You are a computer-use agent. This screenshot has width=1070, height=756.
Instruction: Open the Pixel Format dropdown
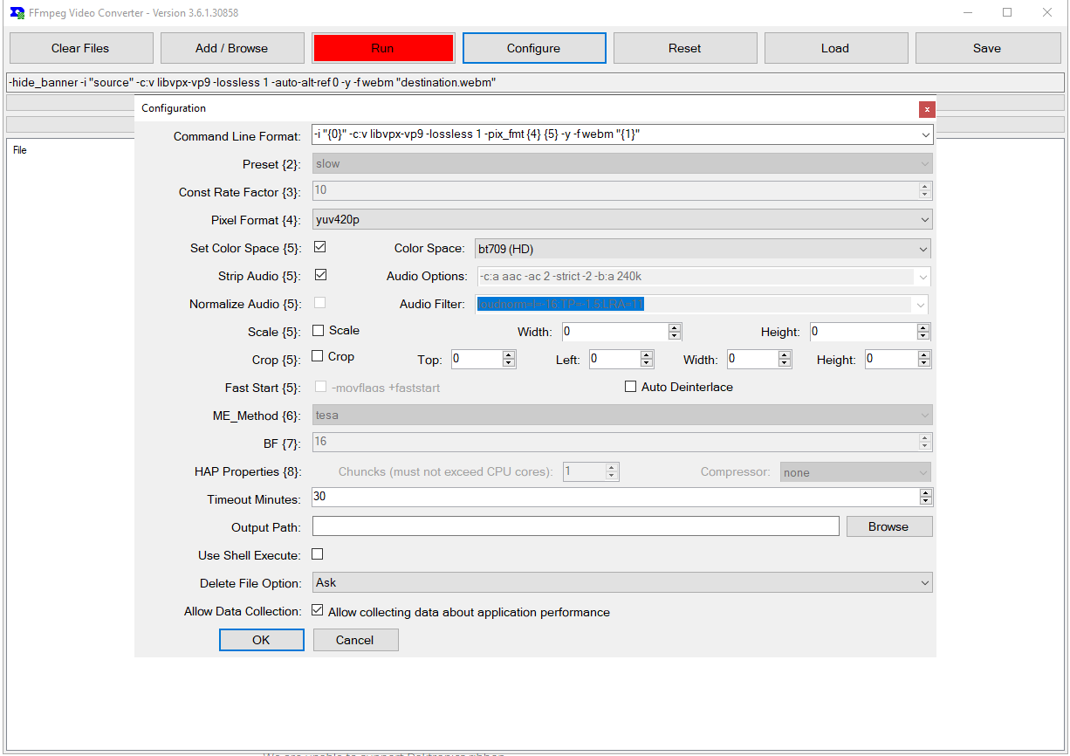click(923, 219)
